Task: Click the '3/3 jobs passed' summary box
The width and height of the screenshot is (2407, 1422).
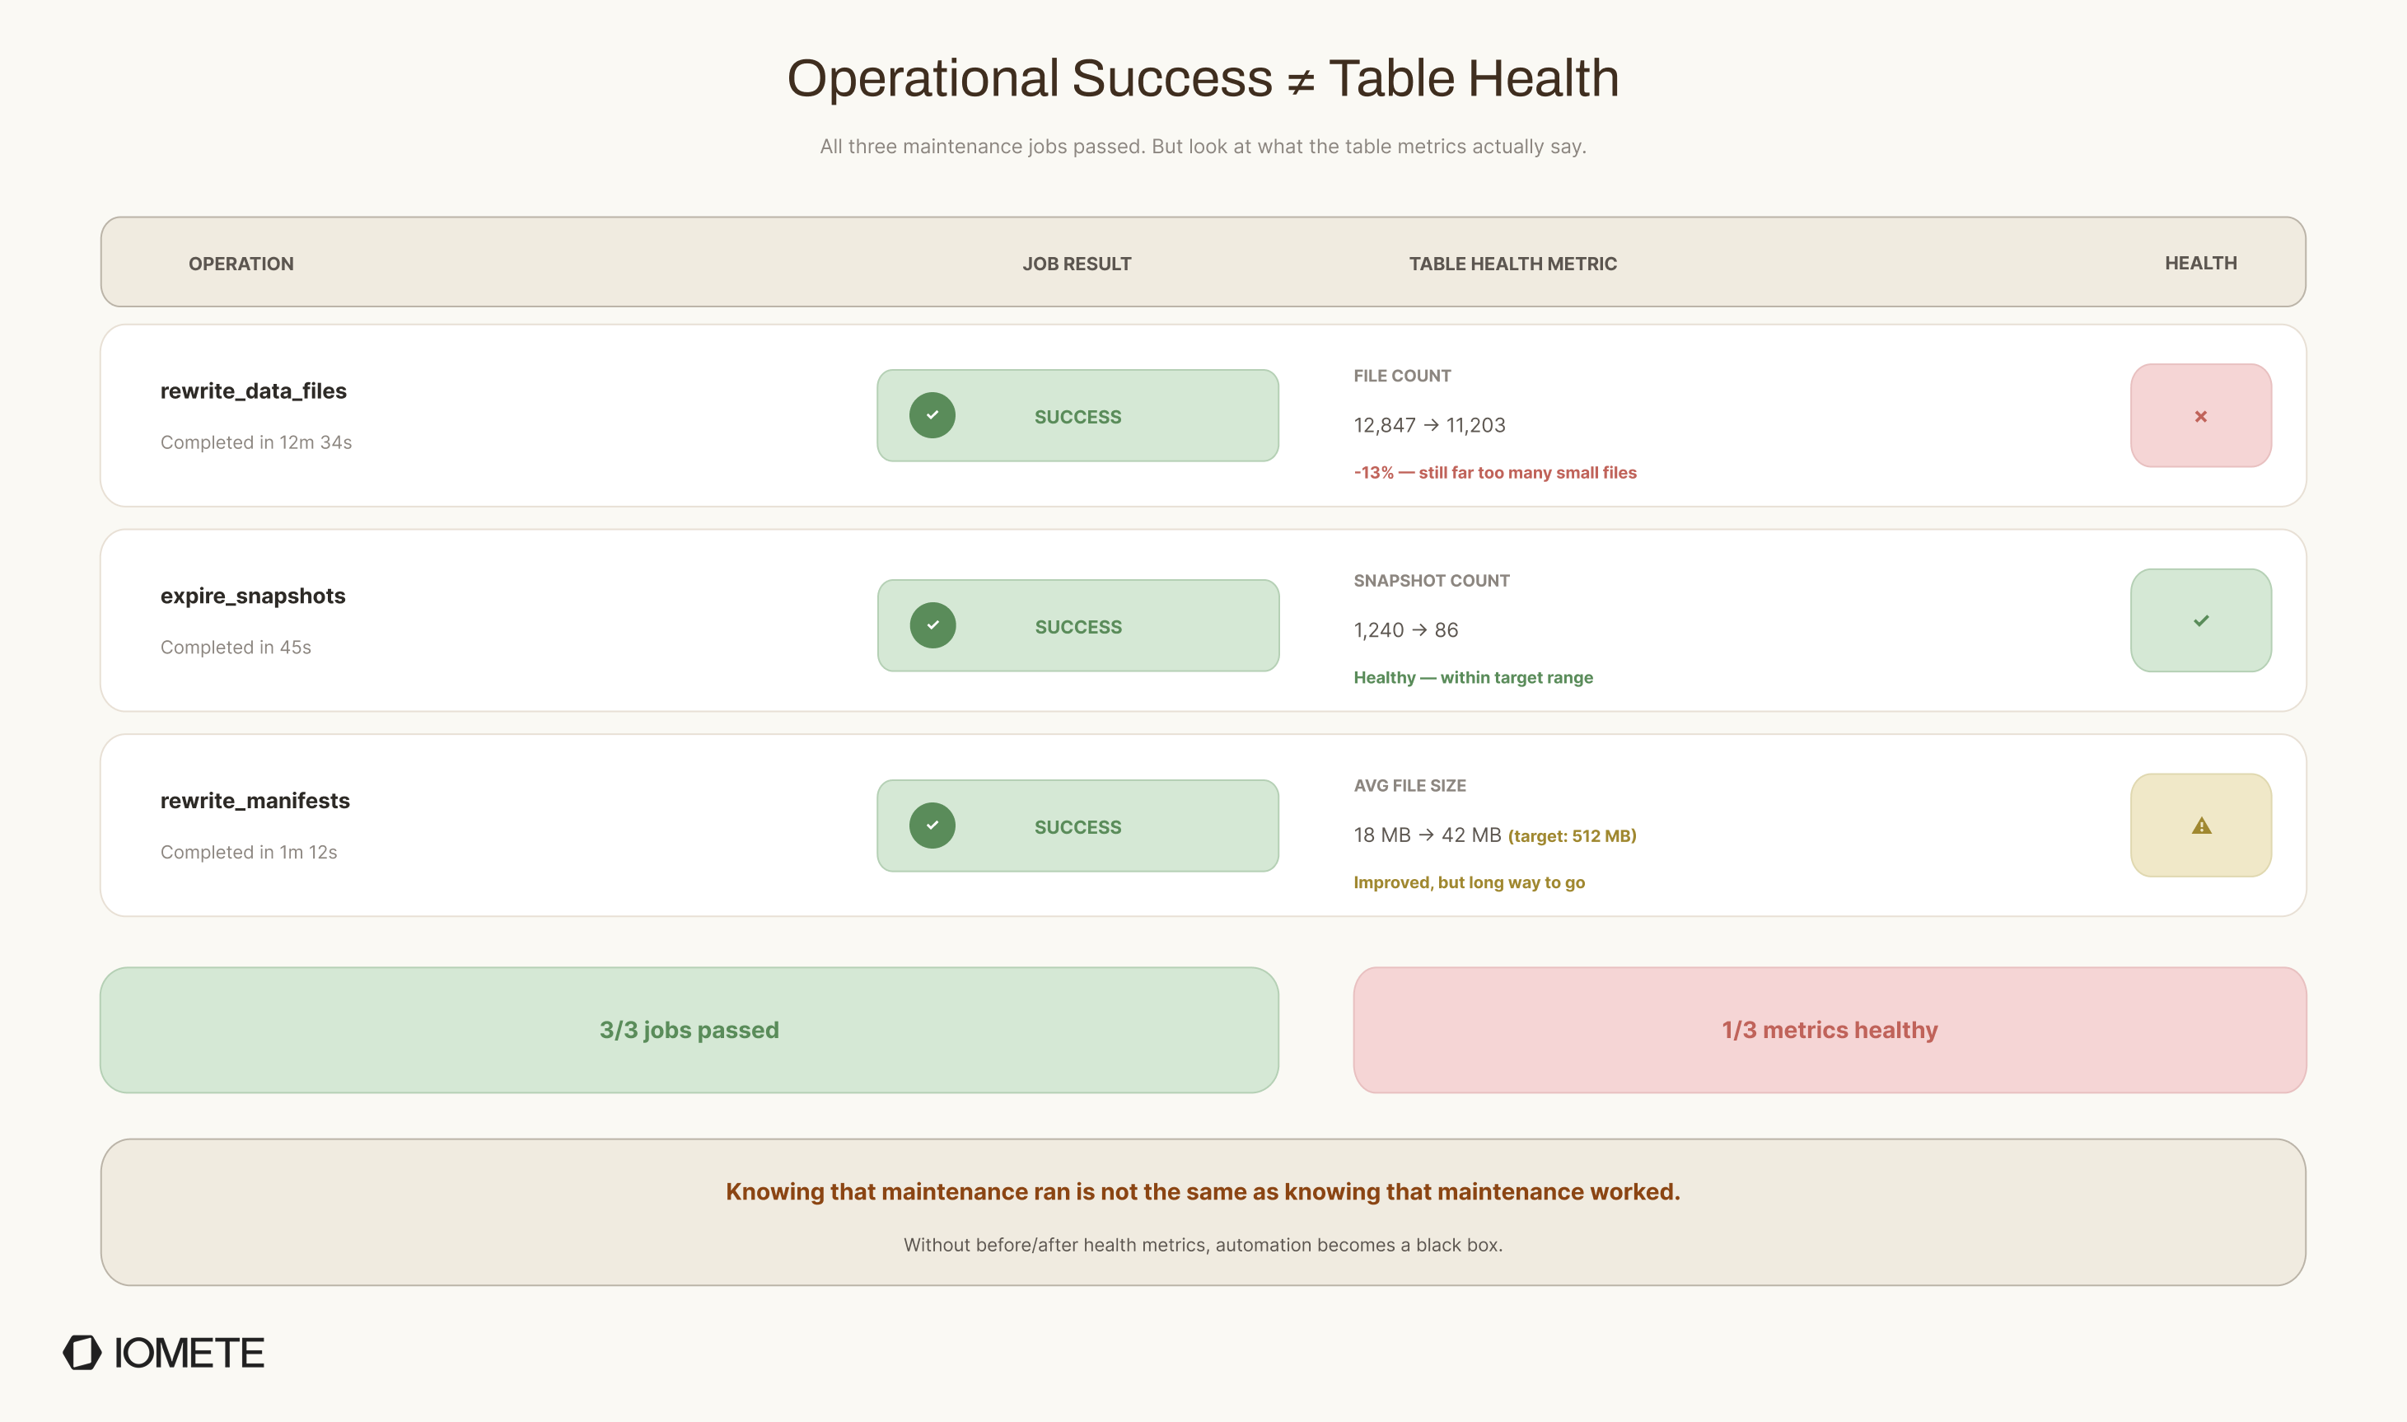Action: pyautogui.click(x=689, y=1030)
